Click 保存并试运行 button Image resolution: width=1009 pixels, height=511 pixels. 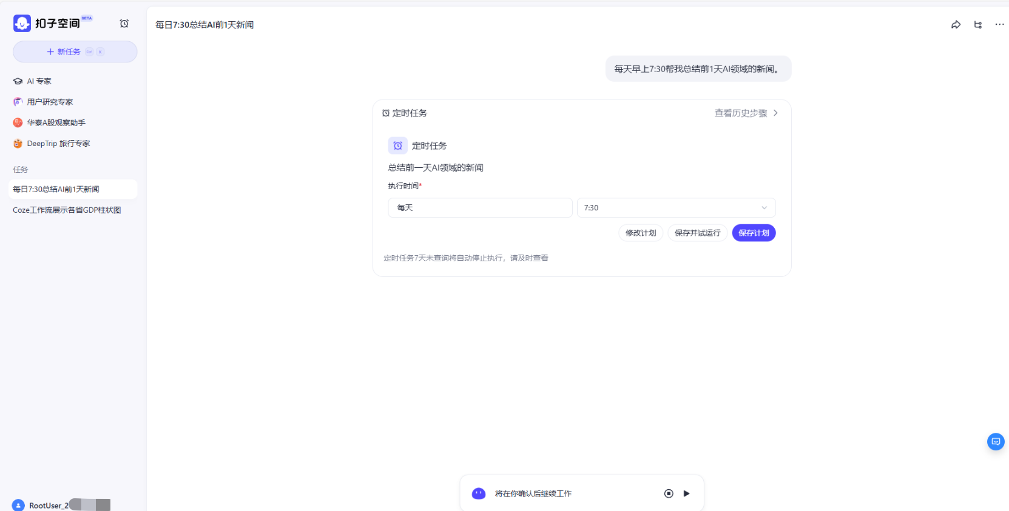tap(698, 233)
